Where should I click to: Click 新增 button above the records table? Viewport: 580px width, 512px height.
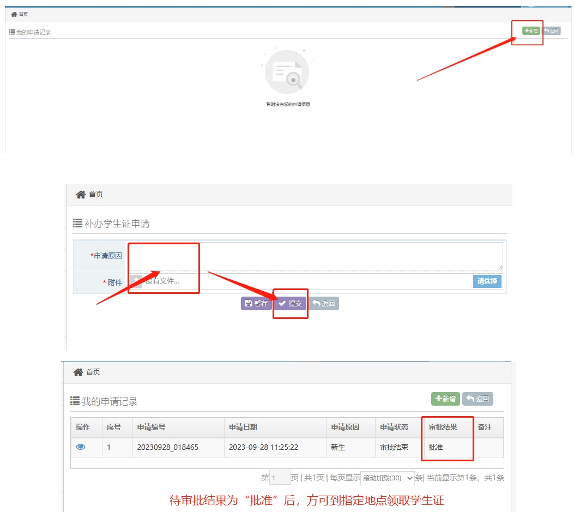[x=445, y=399]
